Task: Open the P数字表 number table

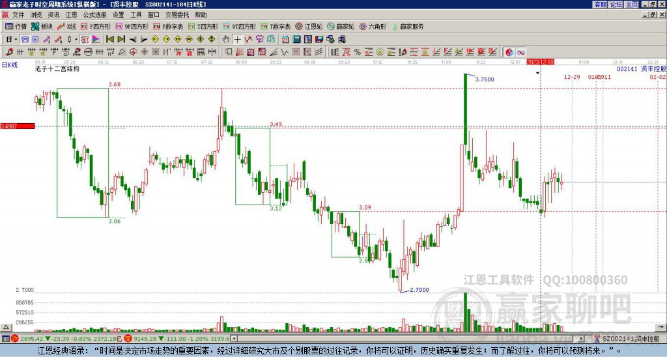Action: [168, 26]
